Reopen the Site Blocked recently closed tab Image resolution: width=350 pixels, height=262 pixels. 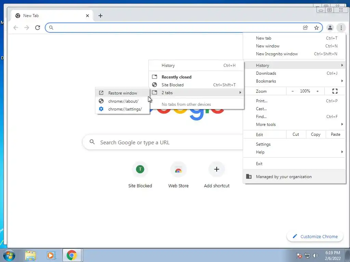pos(197,85)
